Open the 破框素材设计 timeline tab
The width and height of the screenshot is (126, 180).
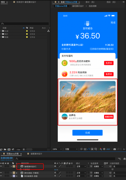(x=36, y=154)
